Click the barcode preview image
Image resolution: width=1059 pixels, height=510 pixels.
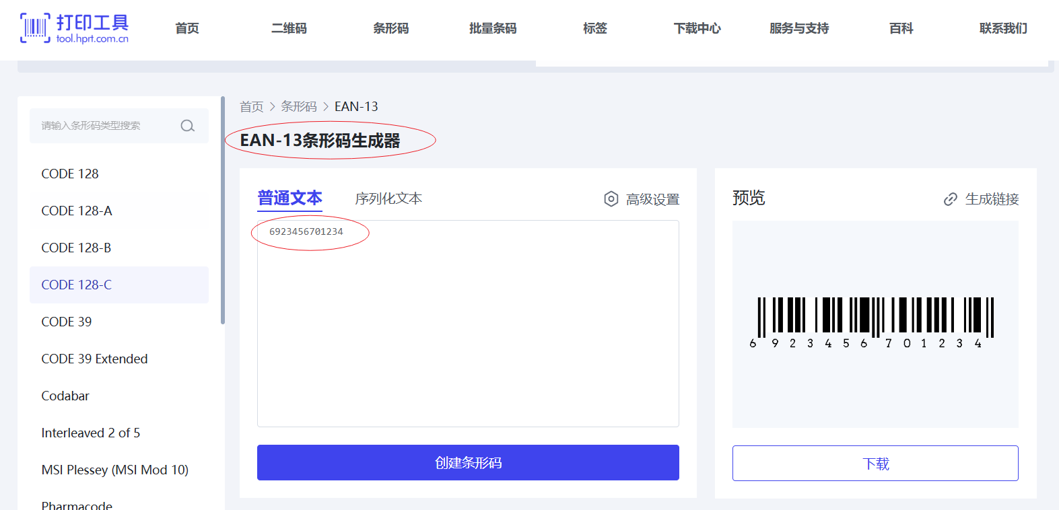(875, 323)
